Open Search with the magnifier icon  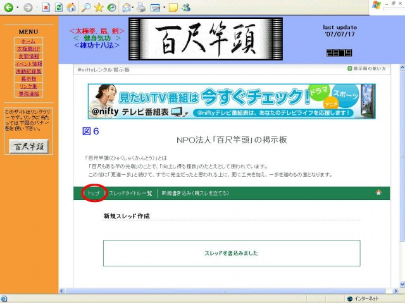(85, 8)
